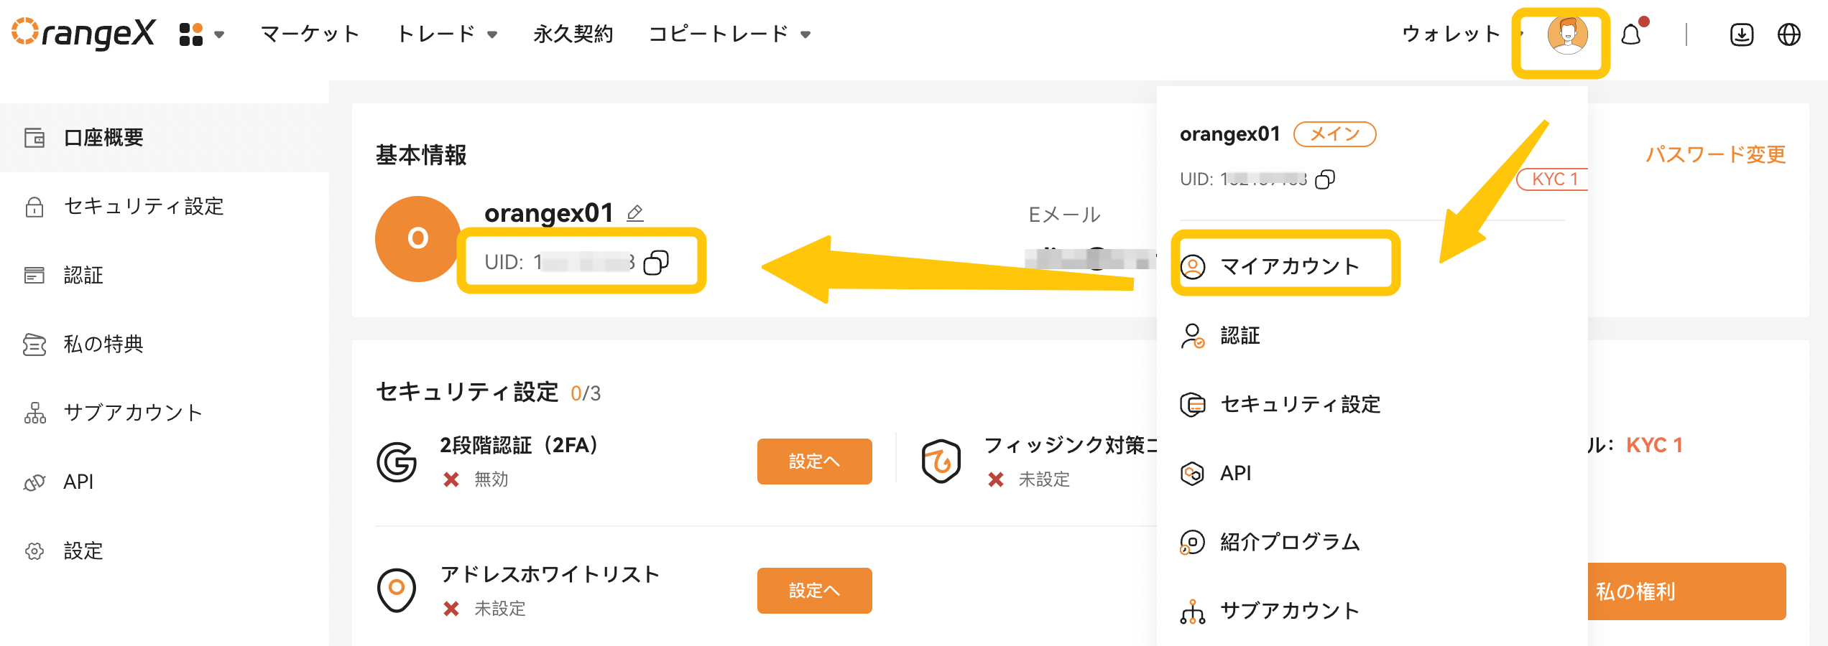
Task: Click 設定へ for アドレスホワイトリスト
Action: 814,591
